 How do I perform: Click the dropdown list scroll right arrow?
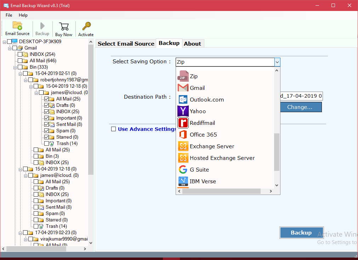point(271,191)
